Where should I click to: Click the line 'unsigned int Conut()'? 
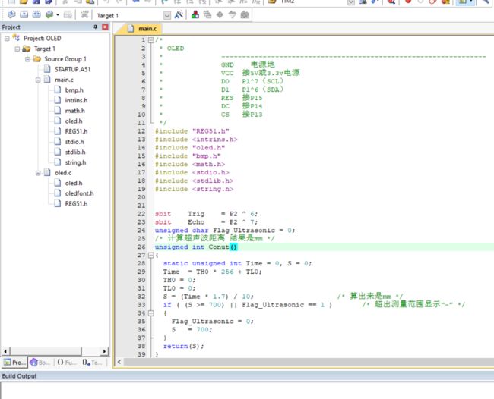[195, 247]
